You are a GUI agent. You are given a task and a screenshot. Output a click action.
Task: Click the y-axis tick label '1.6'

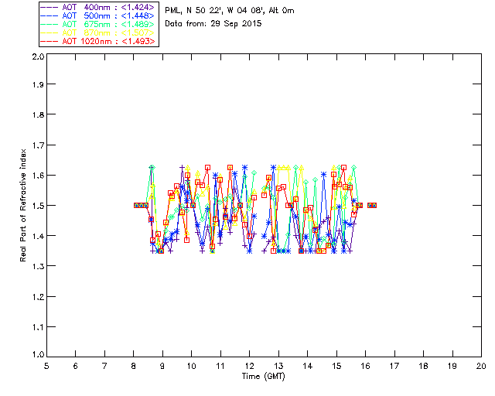[x=38, y=176]
